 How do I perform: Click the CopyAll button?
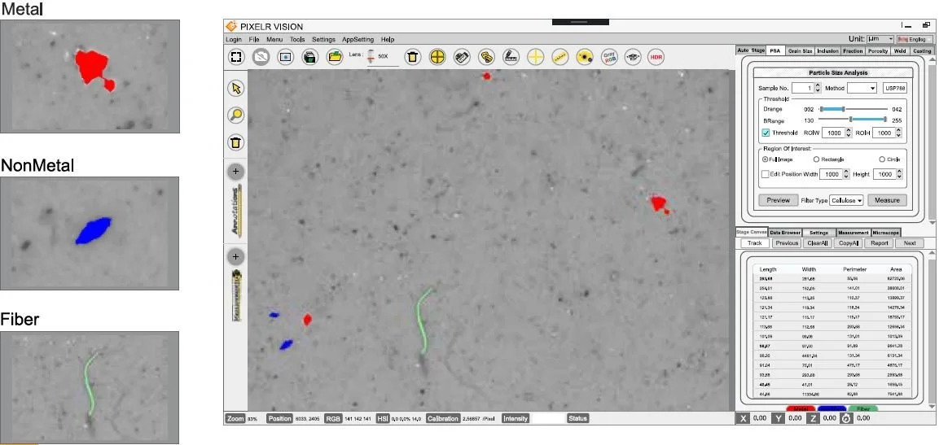coord(849,243)
